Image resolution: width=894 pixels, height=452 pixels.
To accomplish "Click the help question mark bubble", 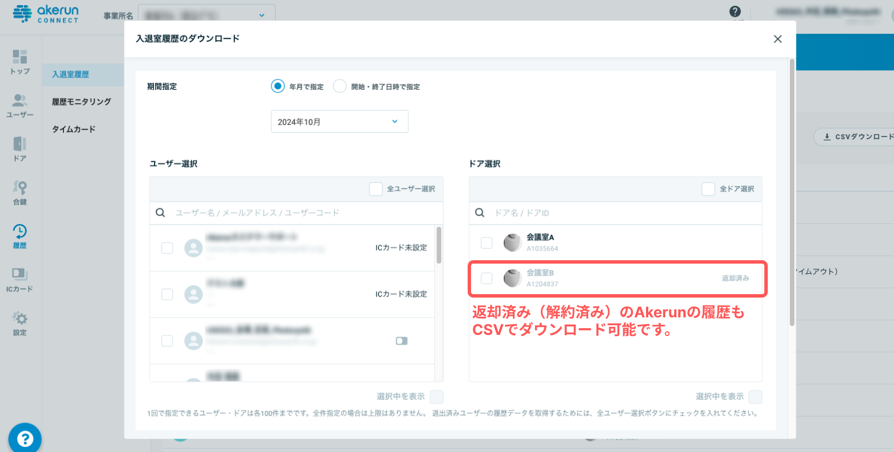I will click(25, 438).
